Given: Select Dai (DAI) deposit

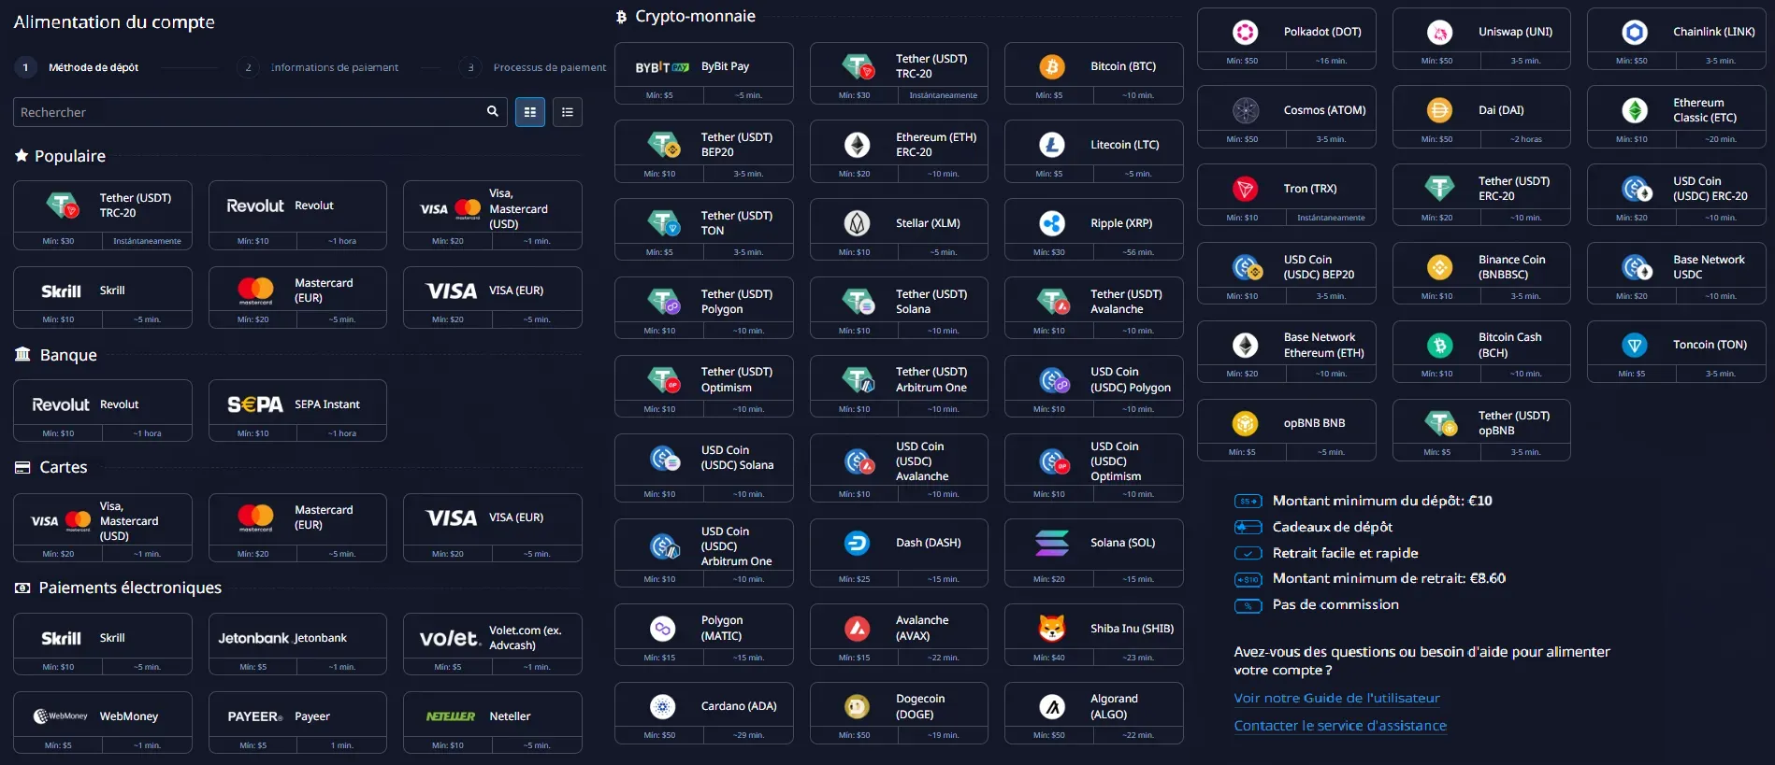Looking at the screenshot, I should click(1481, 117).
